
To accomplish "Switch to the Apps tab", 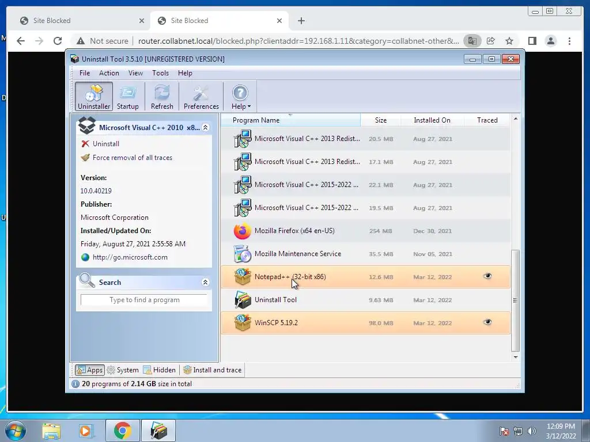I will click(89, 370).
